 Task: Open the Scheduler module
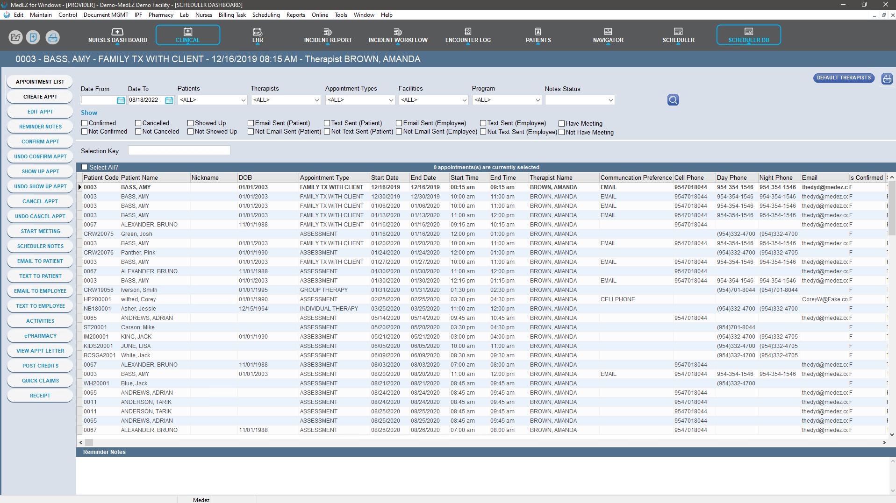(678, 35)
